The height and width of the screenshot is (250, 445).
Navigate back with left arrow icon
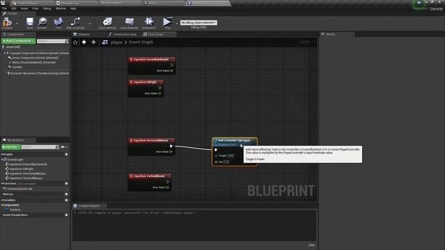[84, 42]
